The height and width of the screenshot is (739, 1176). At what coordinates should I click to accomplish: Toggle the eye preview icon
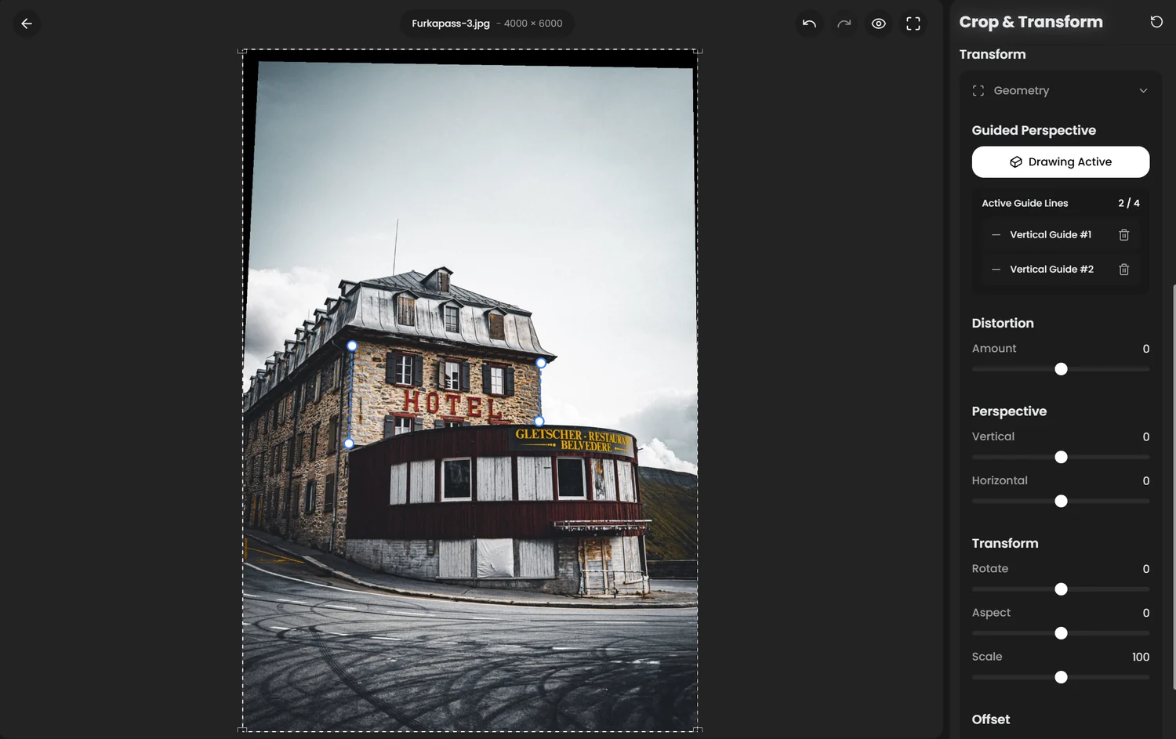click(x=879, y=24)
